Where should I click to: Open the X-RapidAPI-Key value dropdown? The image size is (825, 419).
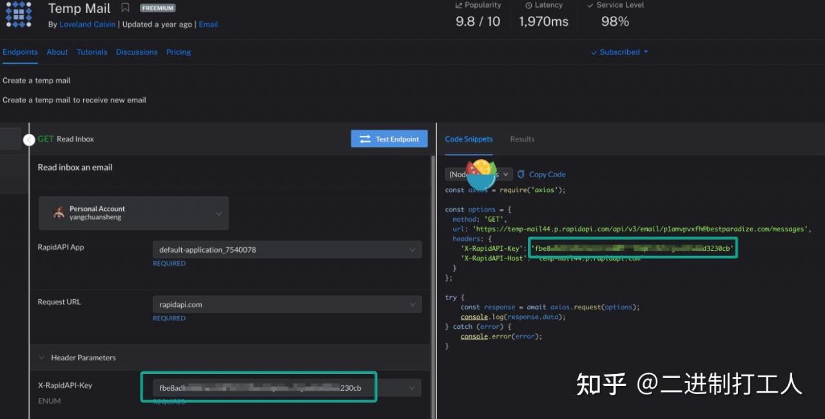coord(287,388)
